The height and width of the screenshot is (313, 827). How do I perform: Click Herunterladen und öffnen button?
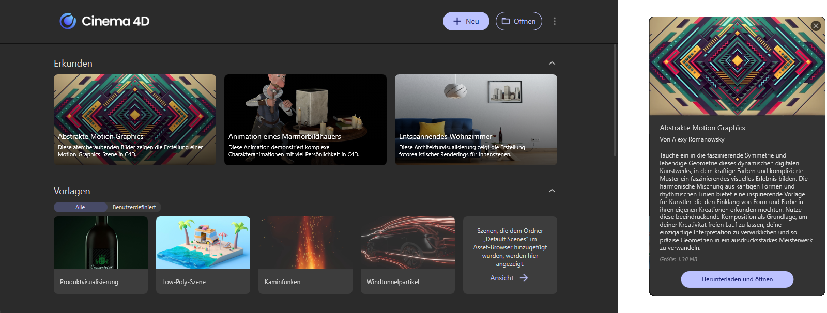[737, 279]
